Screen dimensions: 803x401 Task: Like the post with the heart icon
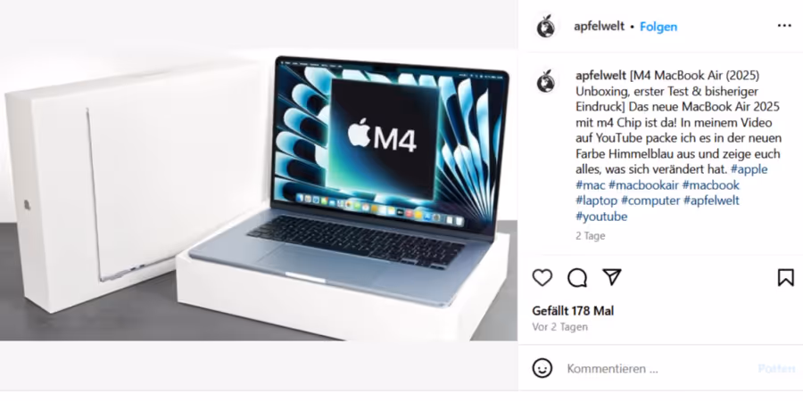(x=542, y=278)
